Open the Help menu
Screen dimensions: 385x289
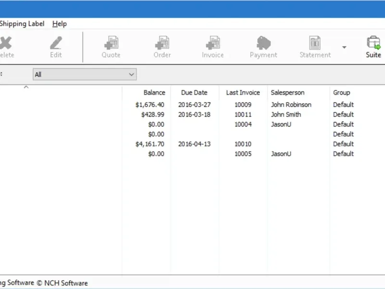[x=59, y=24]
